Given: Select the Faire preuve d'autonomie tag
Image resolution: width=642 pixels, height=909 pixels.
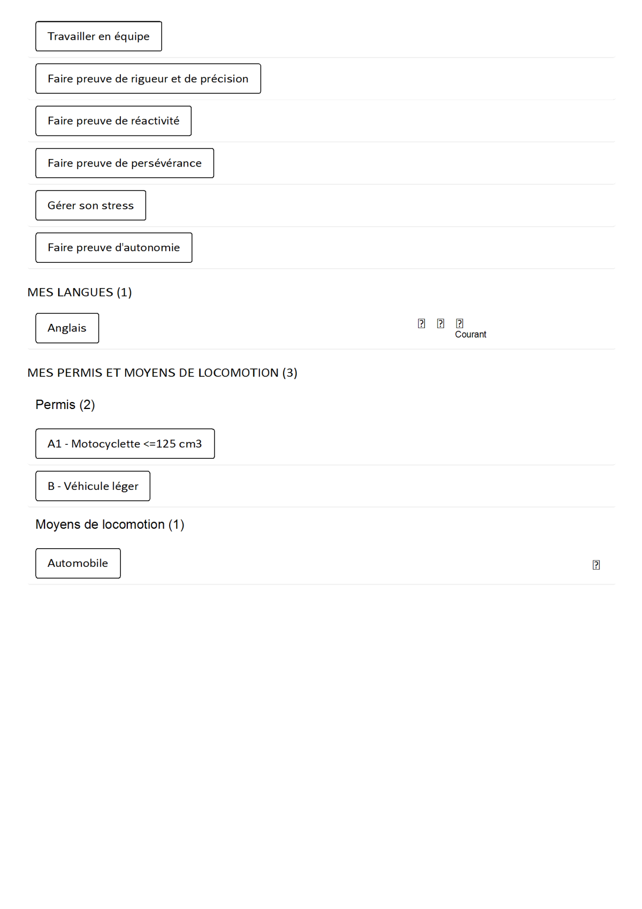Looking at the screenshot, I should 113,248.
